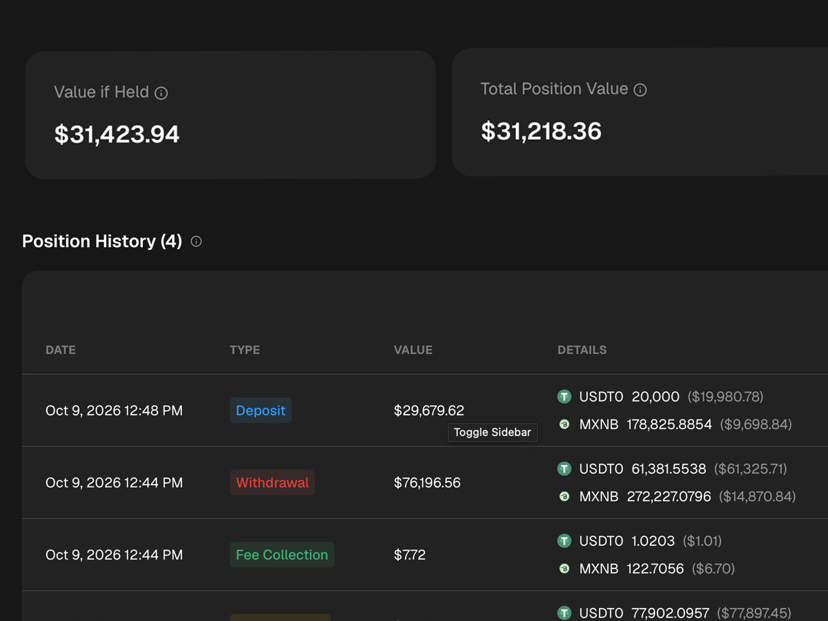Open the Position History info icon
Screen dimensions: 828x621
[x=196, y=241]
